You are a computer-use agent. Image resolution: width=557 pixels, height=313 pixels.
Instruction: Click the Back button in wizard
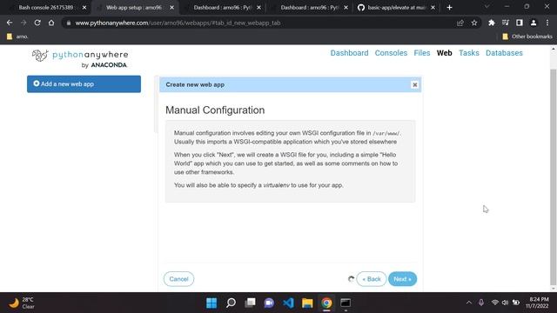(372, 279)
